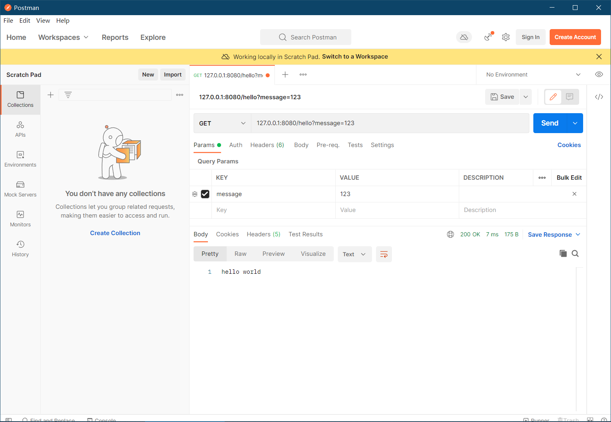
Task: Click the Search Postman field
Action: click(x=306, y=37)
